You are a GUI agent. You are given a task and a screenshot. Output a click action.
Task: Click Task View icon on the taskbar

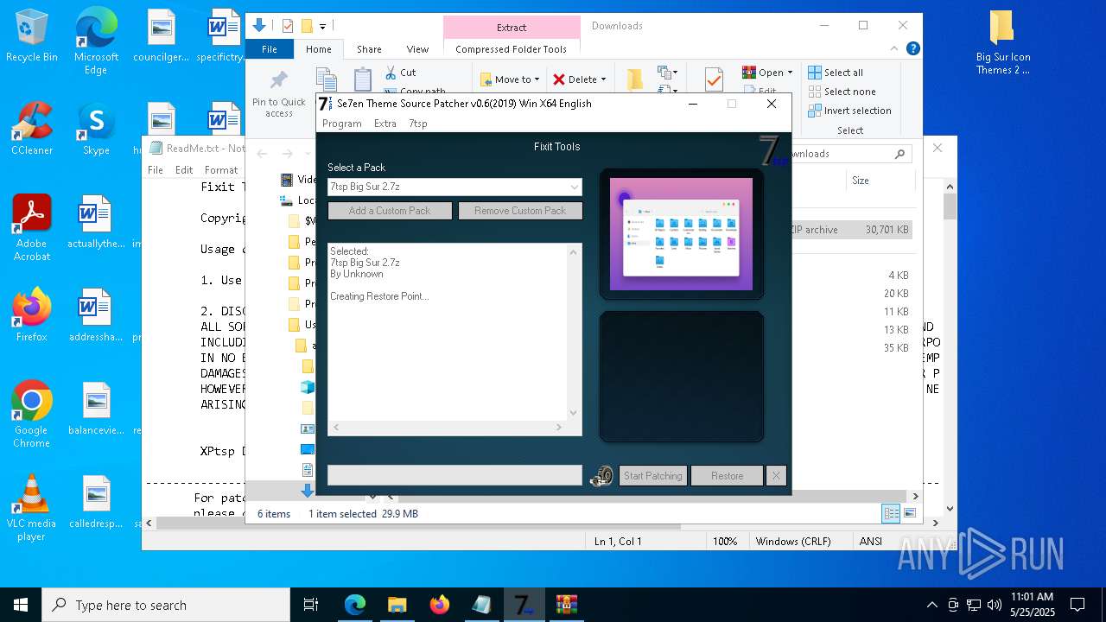(x=311, y=605)
